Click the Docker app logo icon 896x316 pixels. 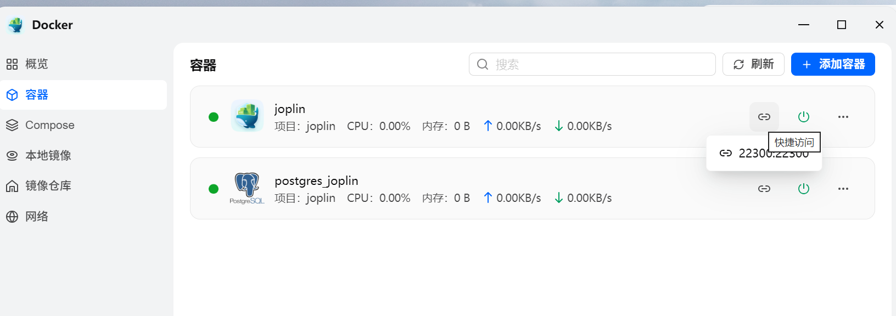click(16, 25)
